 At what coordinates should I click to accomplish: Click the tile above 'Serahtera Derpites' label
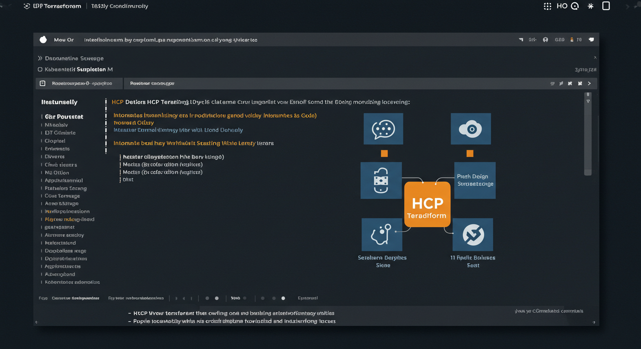382,234
